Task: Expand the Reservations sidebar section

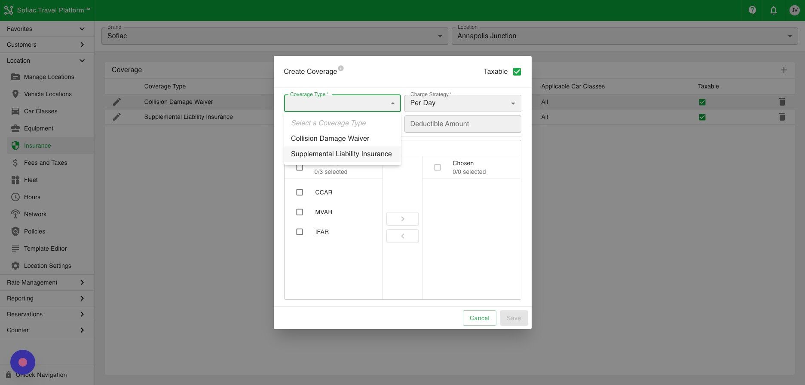Action: tap(47, 314)
